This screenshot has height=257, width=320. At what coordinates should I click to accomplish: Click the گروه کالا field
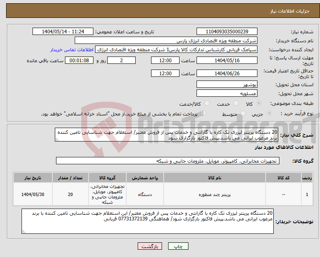[x=168, y=161]
